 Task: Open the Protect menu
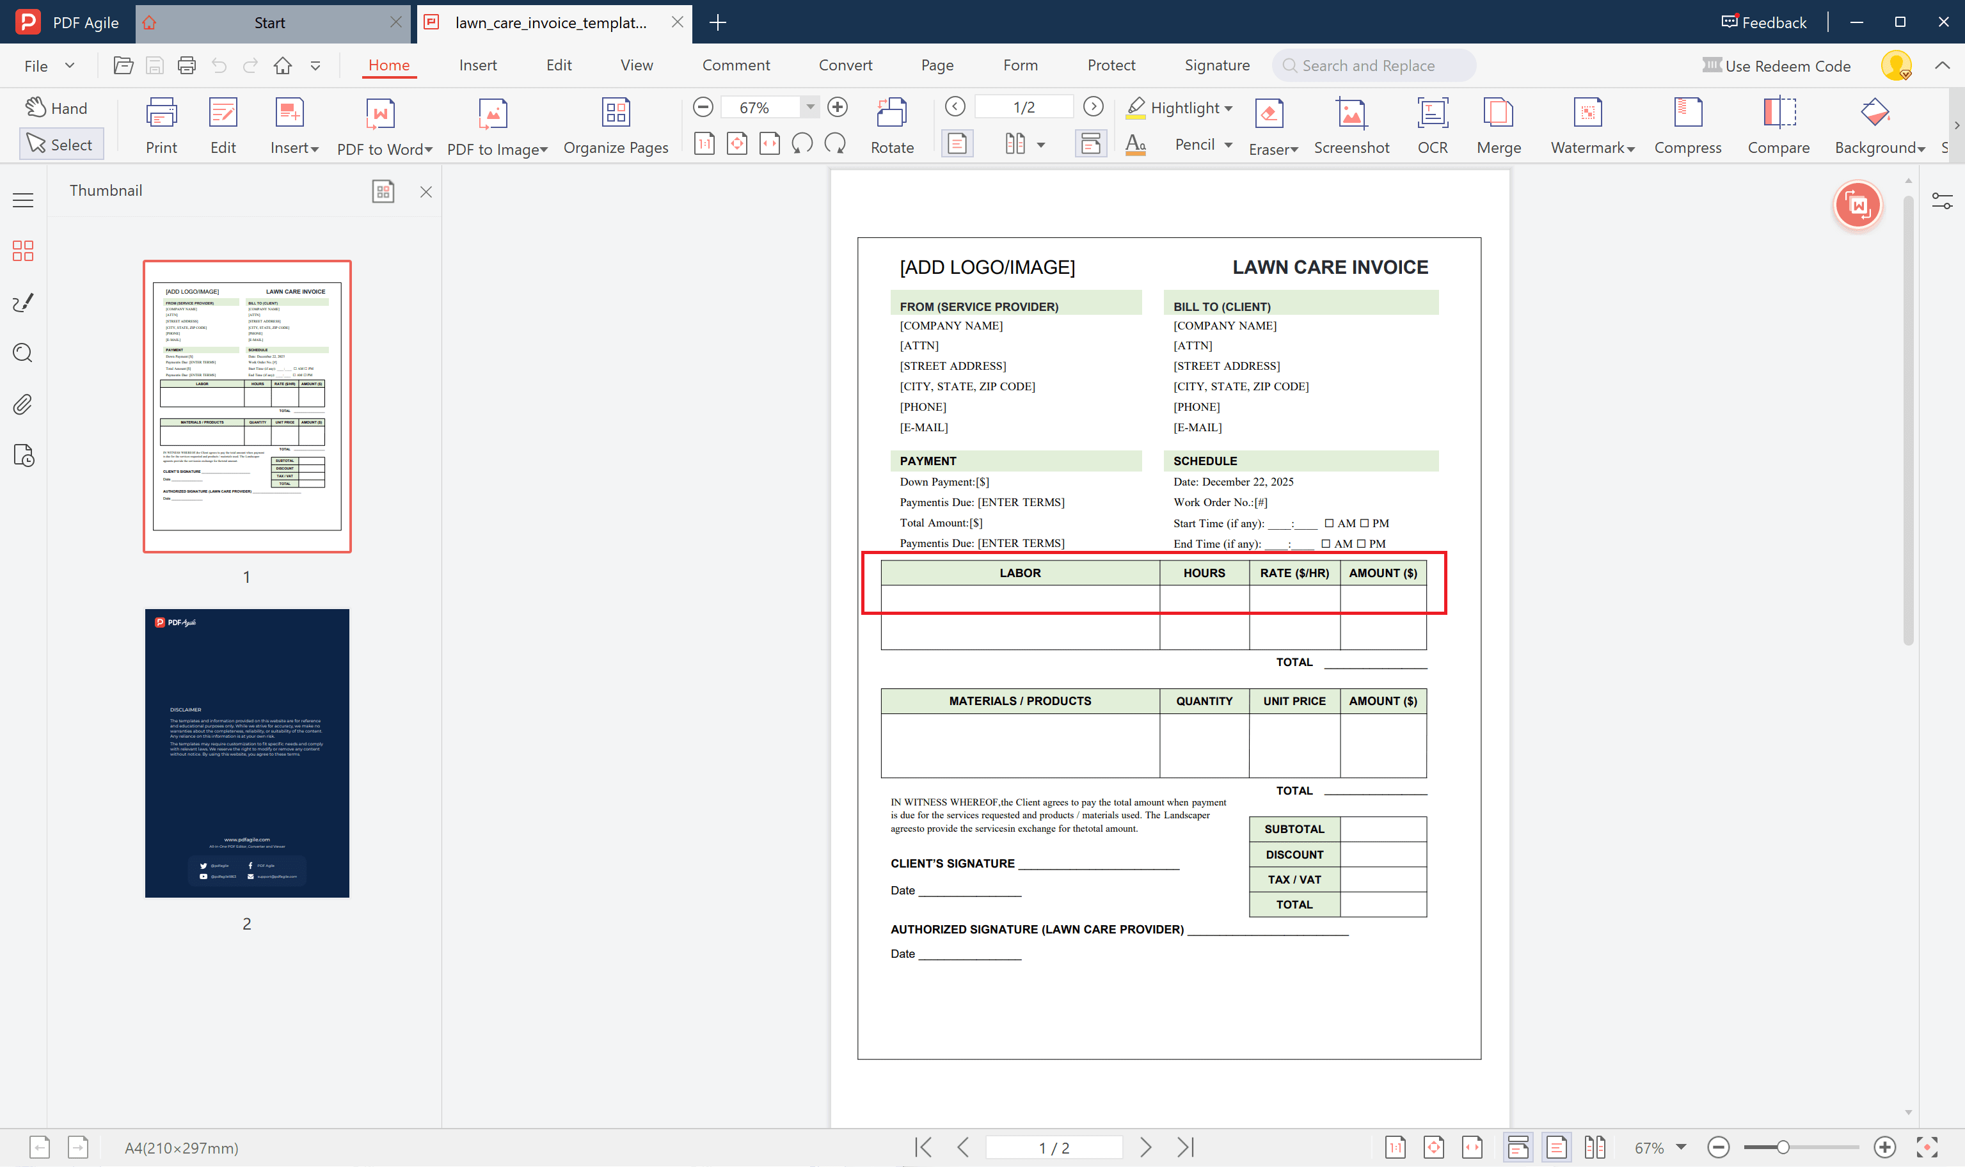click(1111, 65)
